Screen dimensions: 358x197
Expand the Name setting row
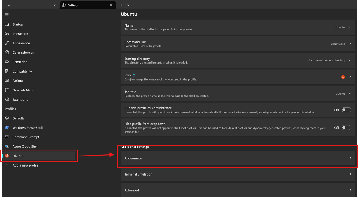238,27
